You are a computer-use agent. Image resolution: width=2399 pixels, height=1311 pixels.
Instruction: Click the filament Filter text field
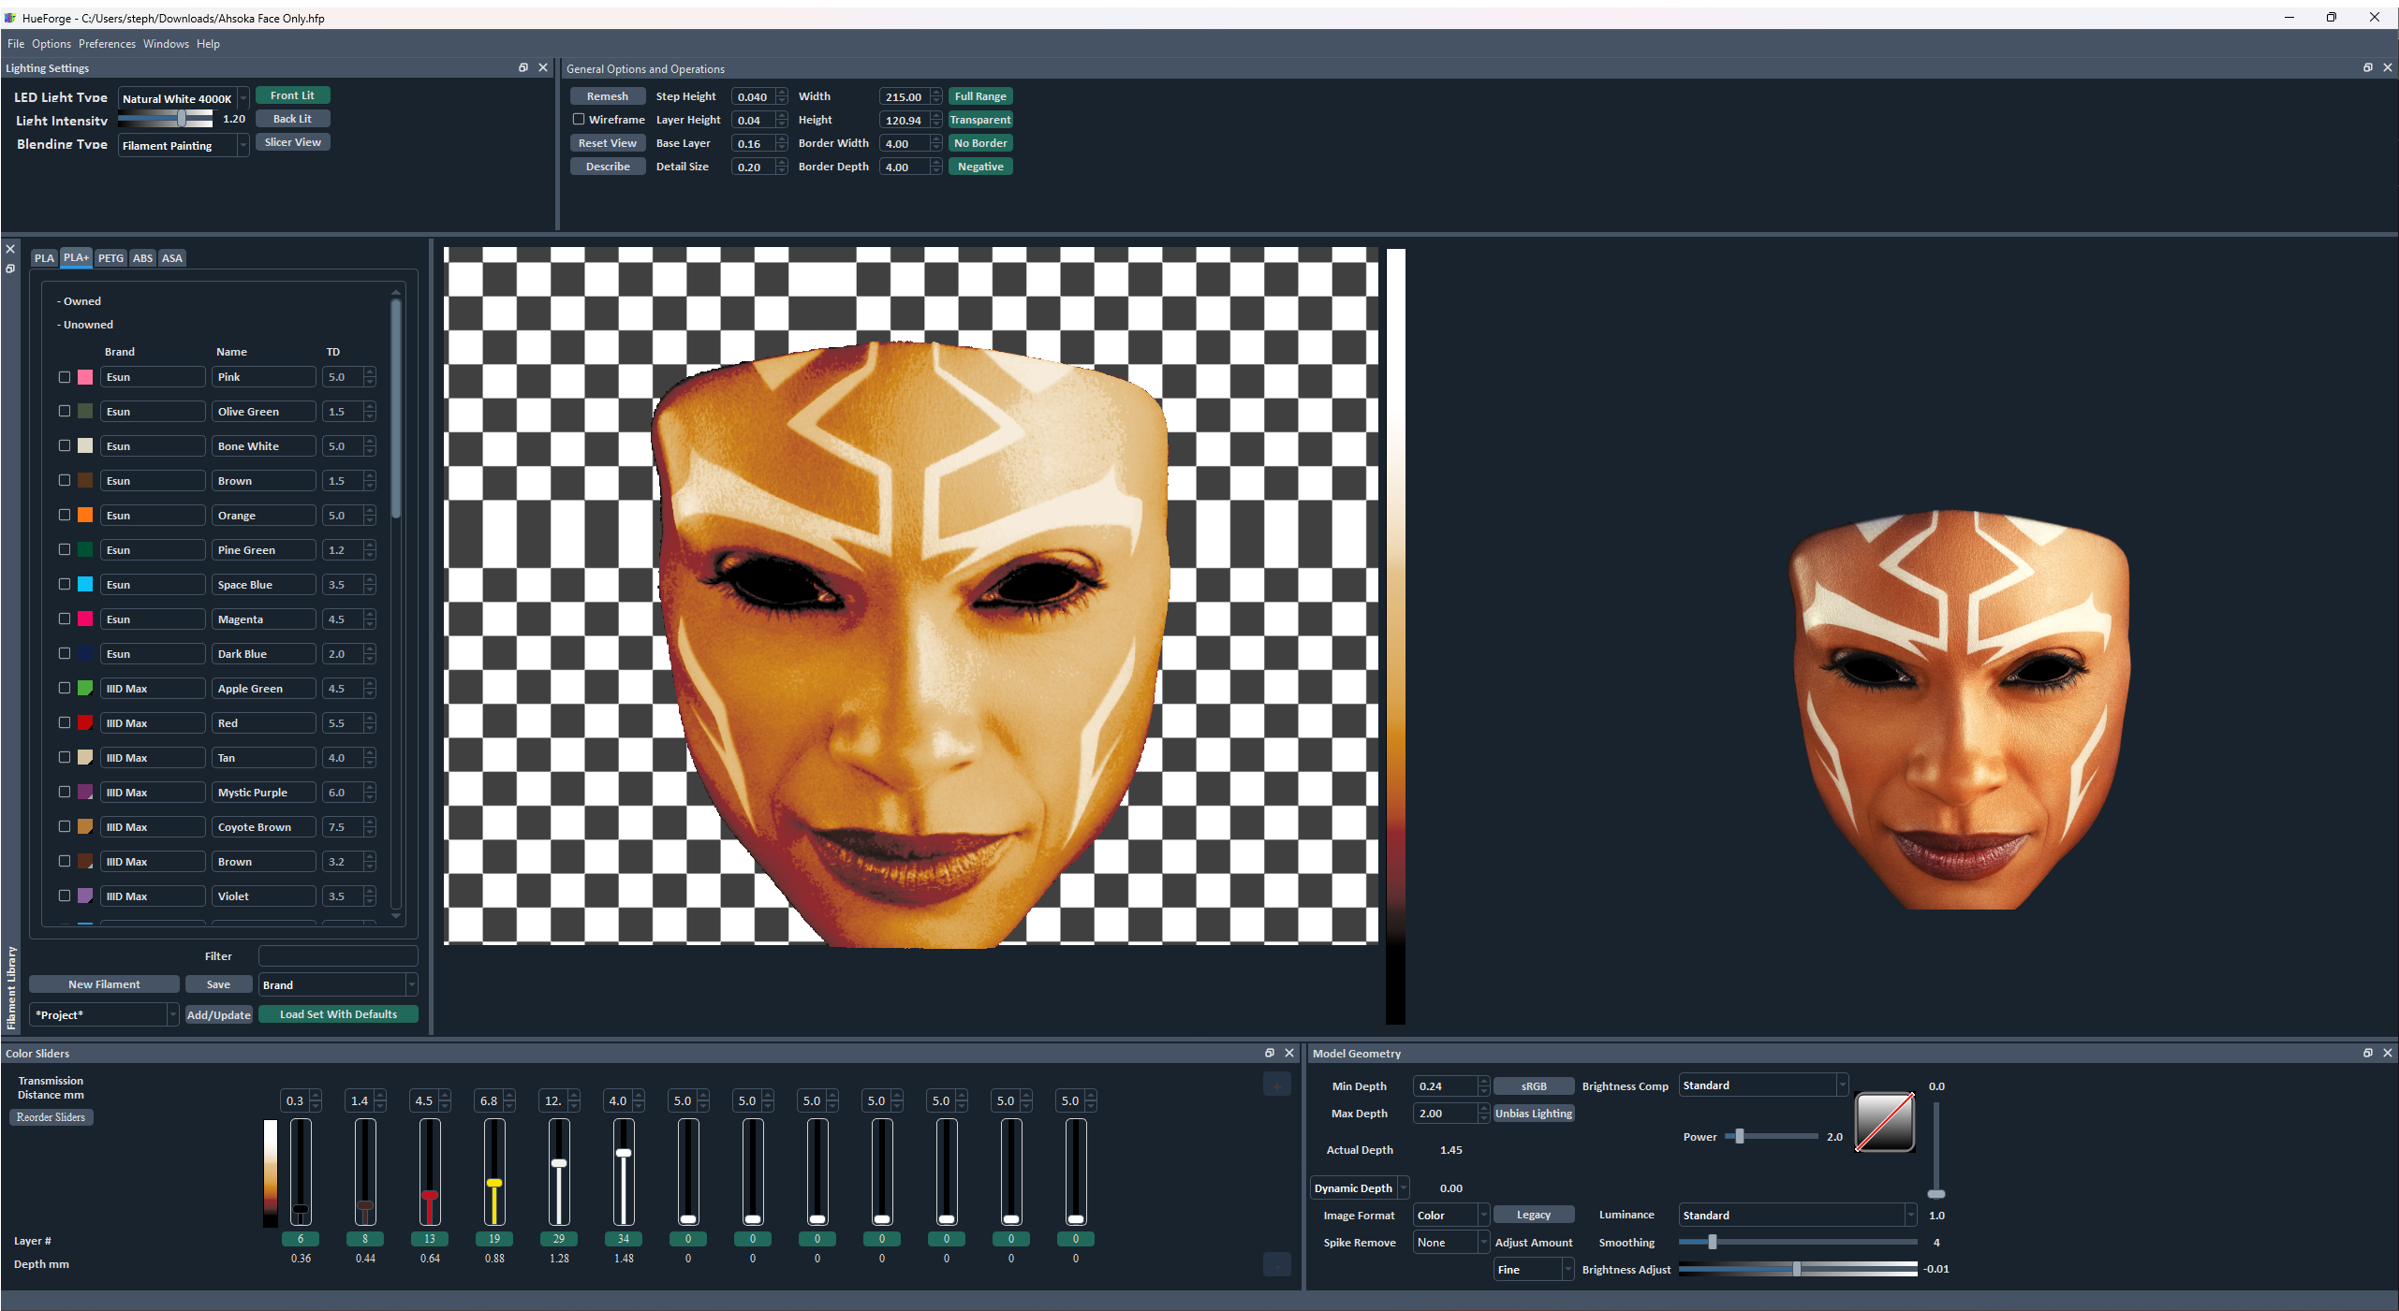337,956
